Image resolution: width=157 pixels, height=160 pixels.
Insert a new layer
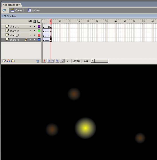[x=4, y=61]
